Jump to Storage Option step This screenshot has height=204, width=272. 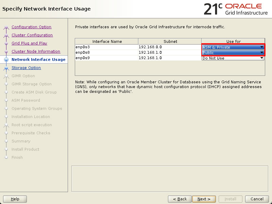pos(26,68)
